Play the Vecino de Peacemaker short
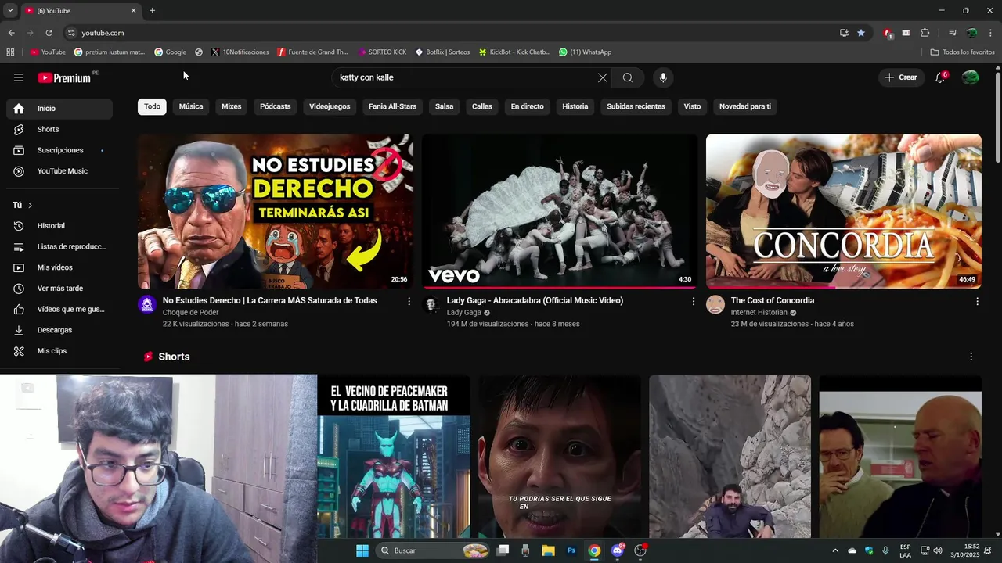 (x=394, y=457)
